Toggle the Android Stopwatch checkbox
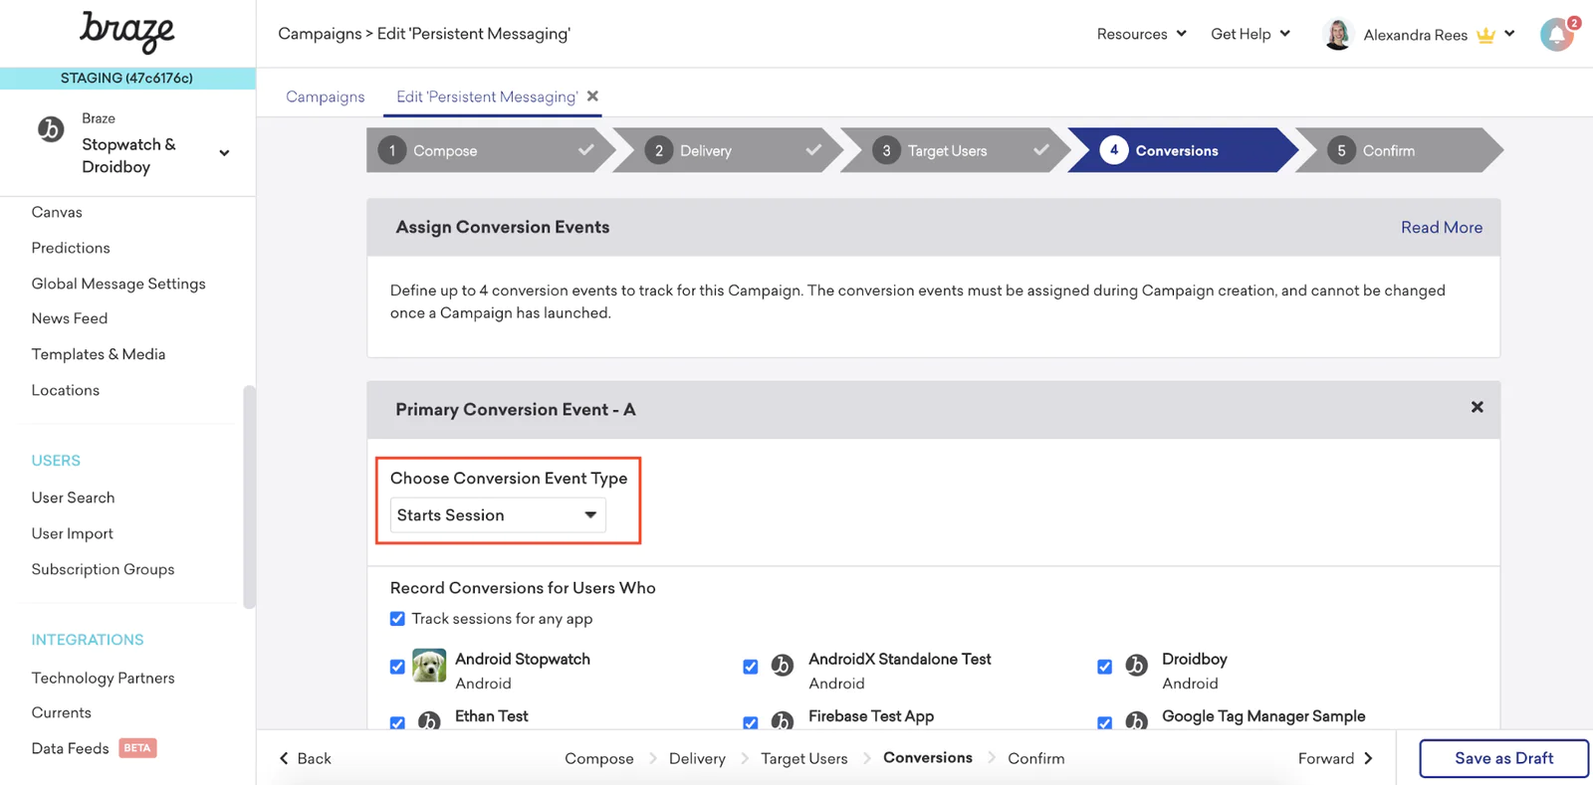 (397, 667)
